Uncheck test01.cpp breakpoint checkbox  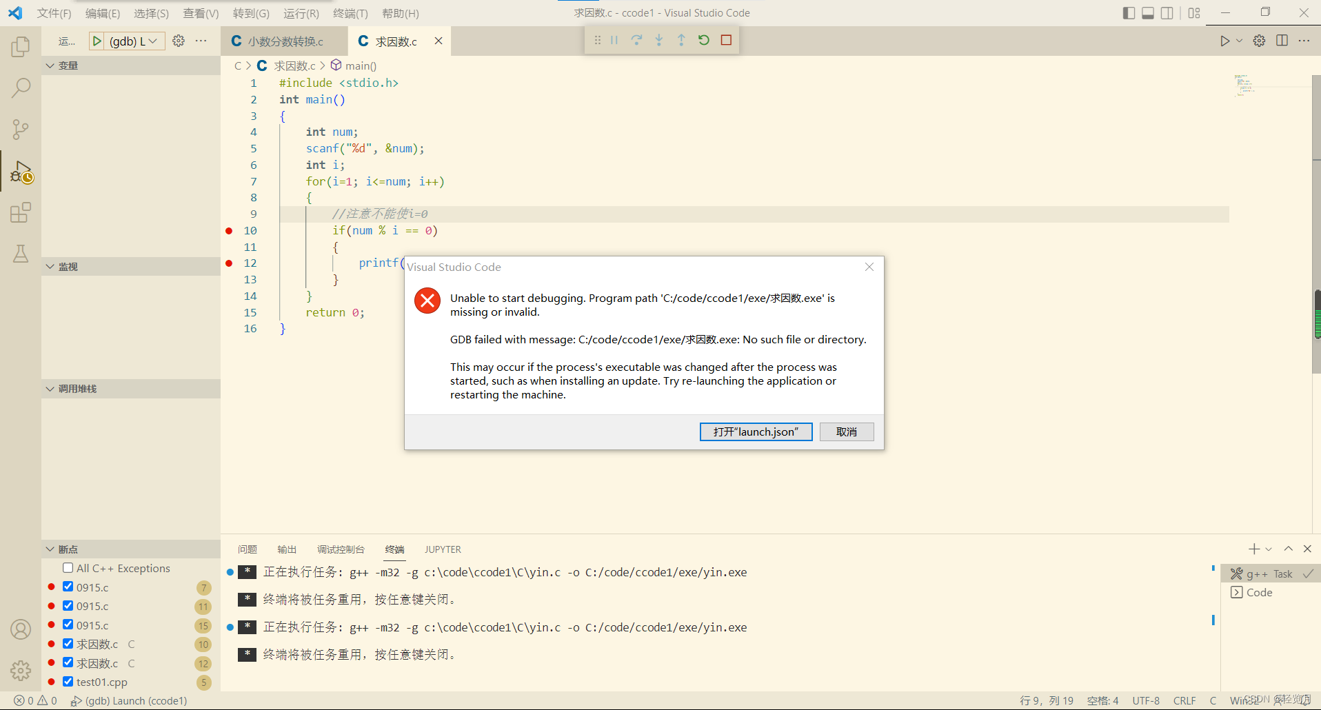68,681
